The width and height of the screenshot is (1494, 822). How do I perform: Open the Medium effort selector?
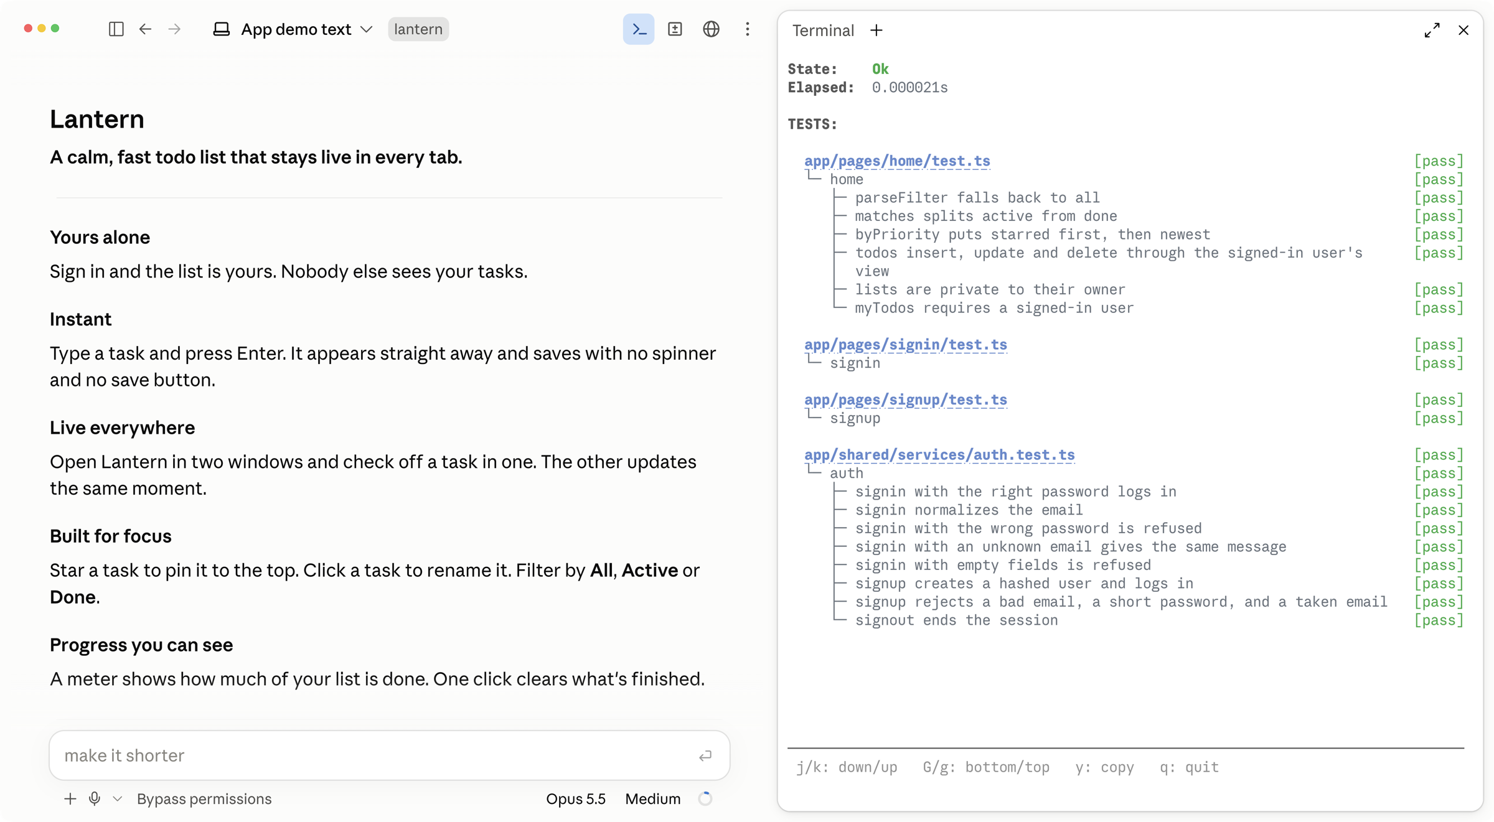(x=653, y=799)
